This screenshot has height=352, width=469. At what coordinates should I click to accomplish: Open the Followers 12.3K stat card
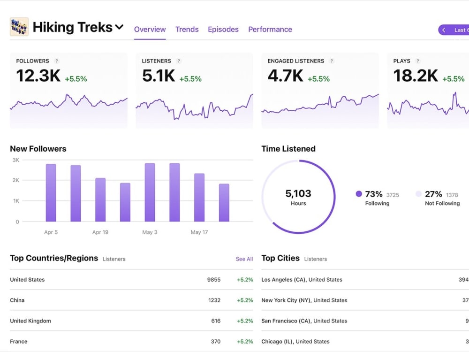(69, 91)
